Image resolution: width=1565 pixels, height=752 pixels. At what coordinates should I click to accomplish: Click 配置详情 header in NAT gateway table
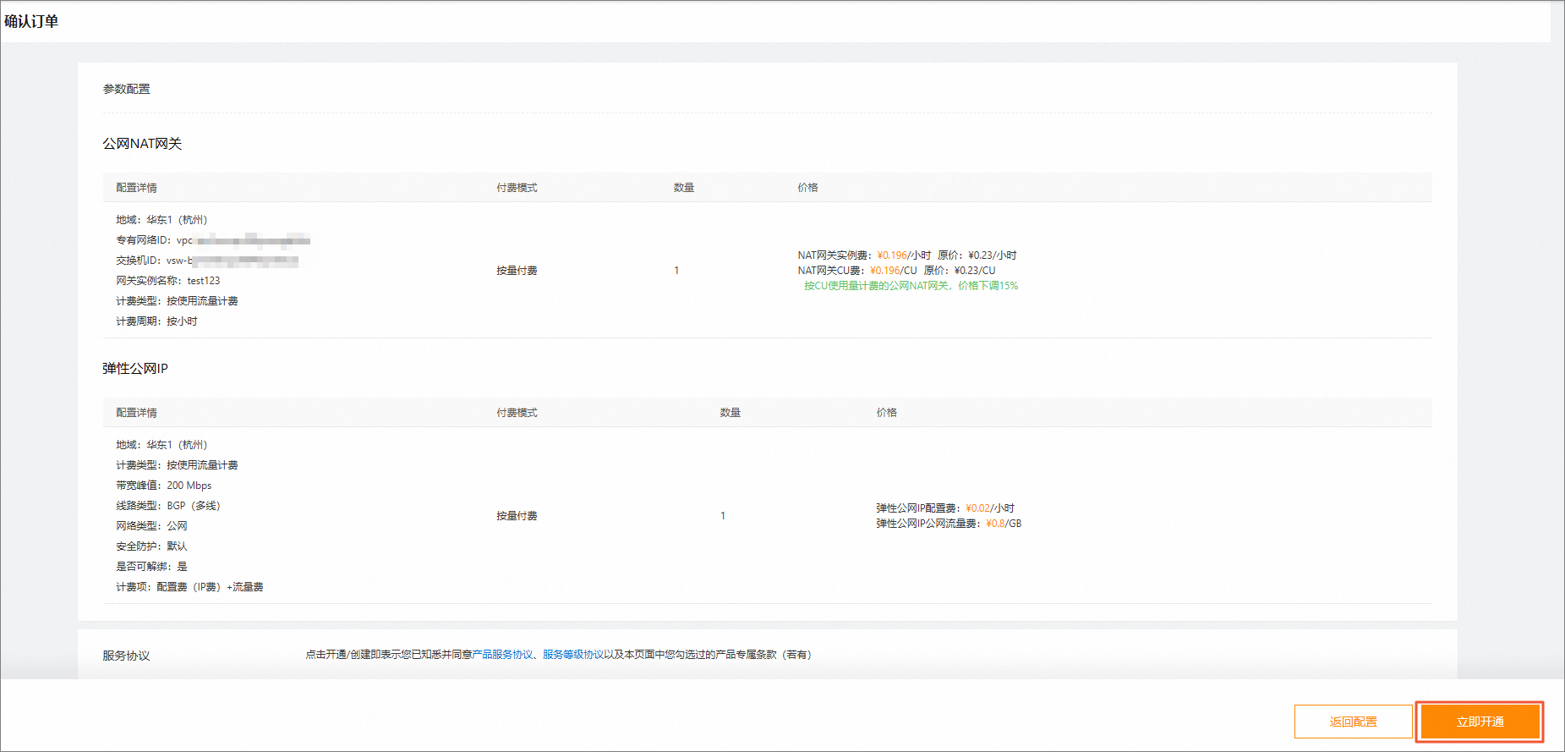pyautogui.click(x=136, y=188)
